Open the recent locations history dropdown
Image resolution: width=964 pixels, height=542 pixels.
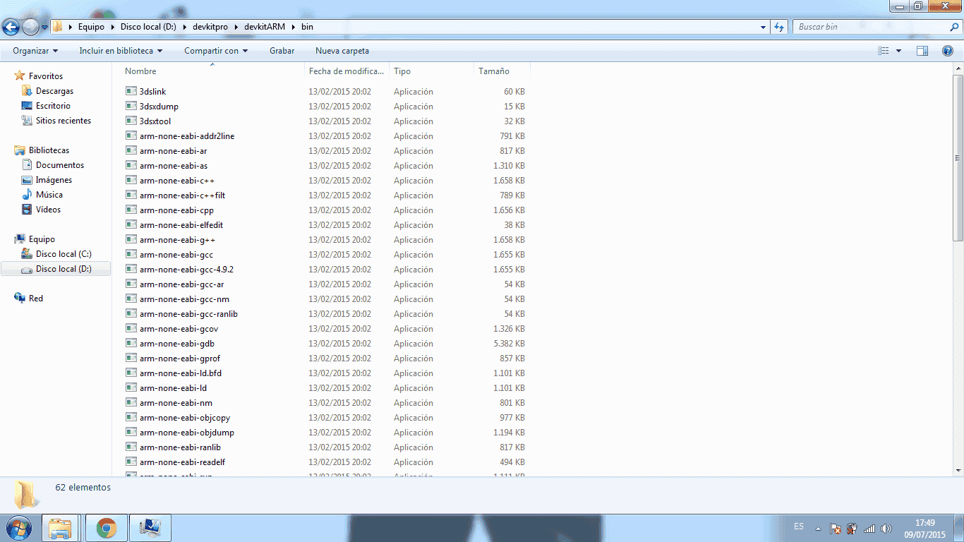pyautogui.click(x=45, y=28)
